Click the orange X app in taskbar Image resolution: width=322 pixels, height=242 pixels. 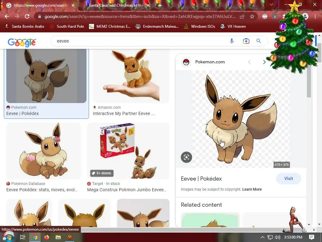(x=70, y=237)
